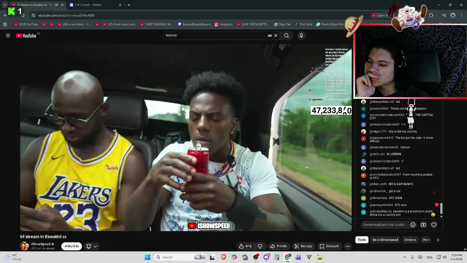Viewport: 467px width, 263px height.
Task: Select the Similare filter chip
Action: (410, 240)
